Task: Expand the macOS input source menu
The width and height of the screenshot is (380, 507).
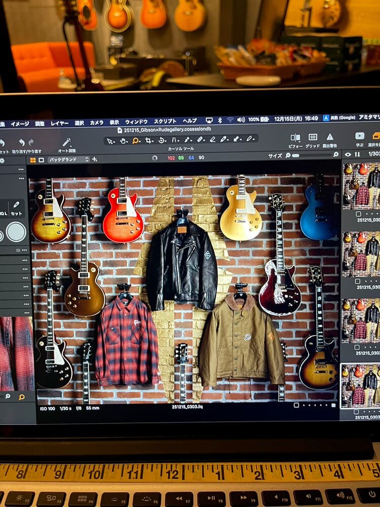Action: click(x=326, y=118)
